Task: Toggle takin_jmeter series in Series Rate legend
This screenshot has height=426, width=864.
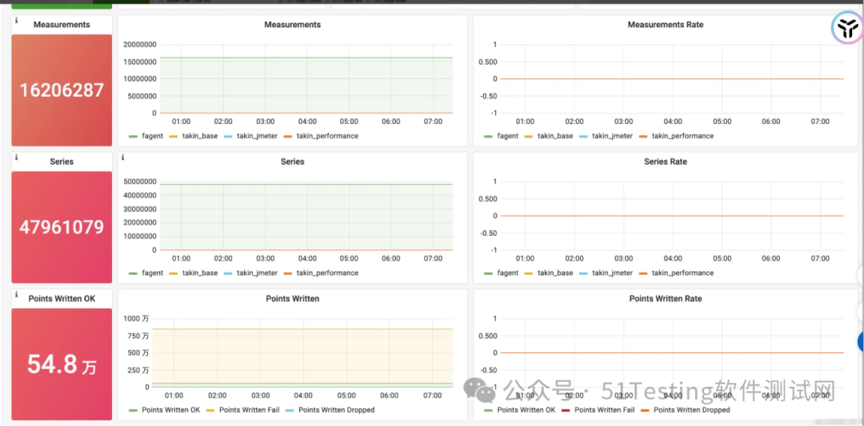Action: point(612,273)
